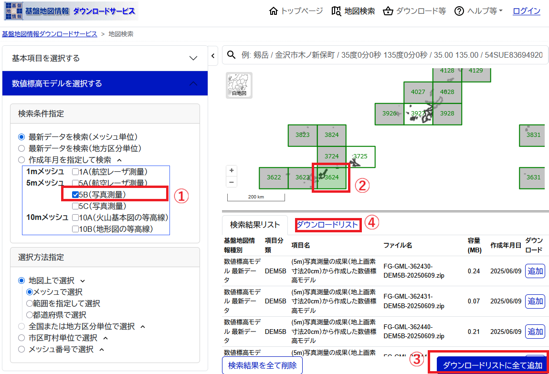Viewport: 549px width, 374px height.
Task: Expand the 市区町村単位で選択 option chevron
Action: [x=106, y=338]
